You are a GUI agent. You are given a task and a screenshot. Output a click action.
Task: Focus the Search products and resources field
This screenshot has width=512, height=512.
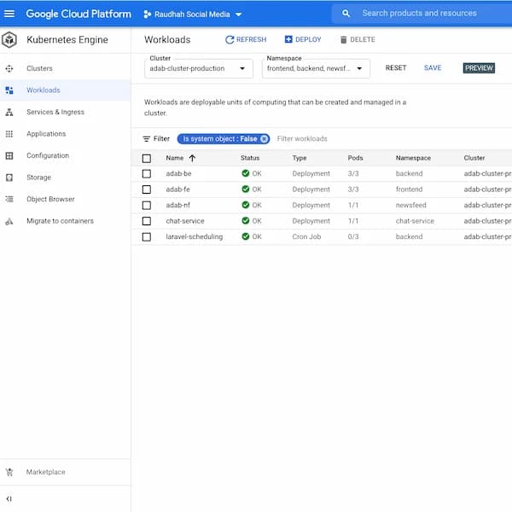coord(420,14)
